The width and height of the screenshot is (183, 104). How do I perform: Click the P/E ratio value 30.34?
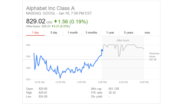pyautogui.click(x=112, y=93)
